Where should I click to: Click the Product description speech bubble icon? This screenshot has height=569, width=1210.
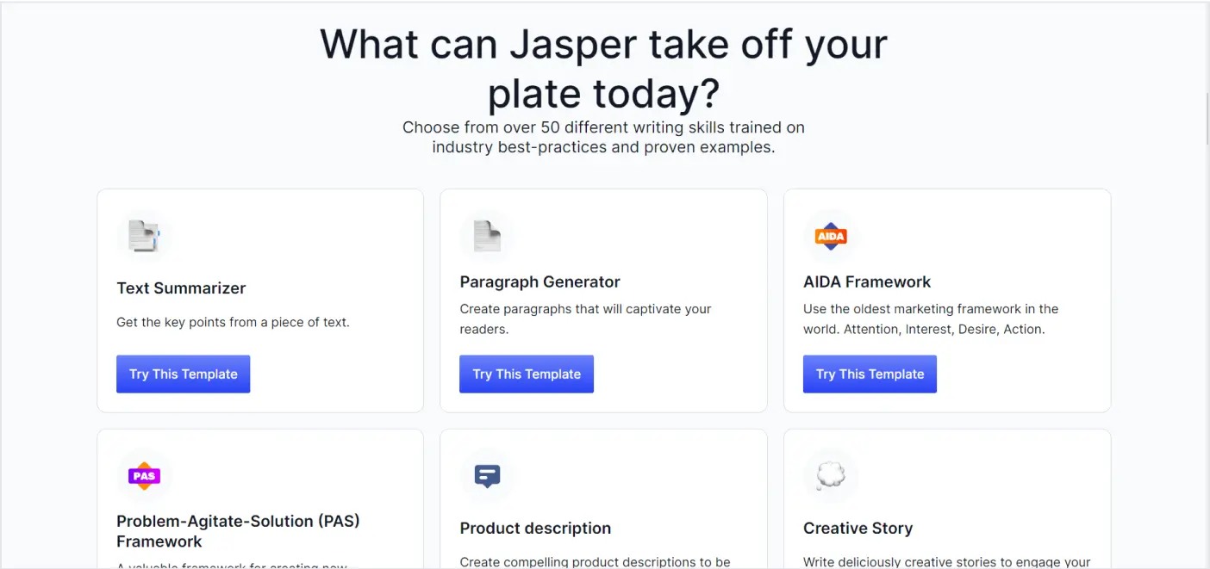pyautogui.click(x=487, y=475)
